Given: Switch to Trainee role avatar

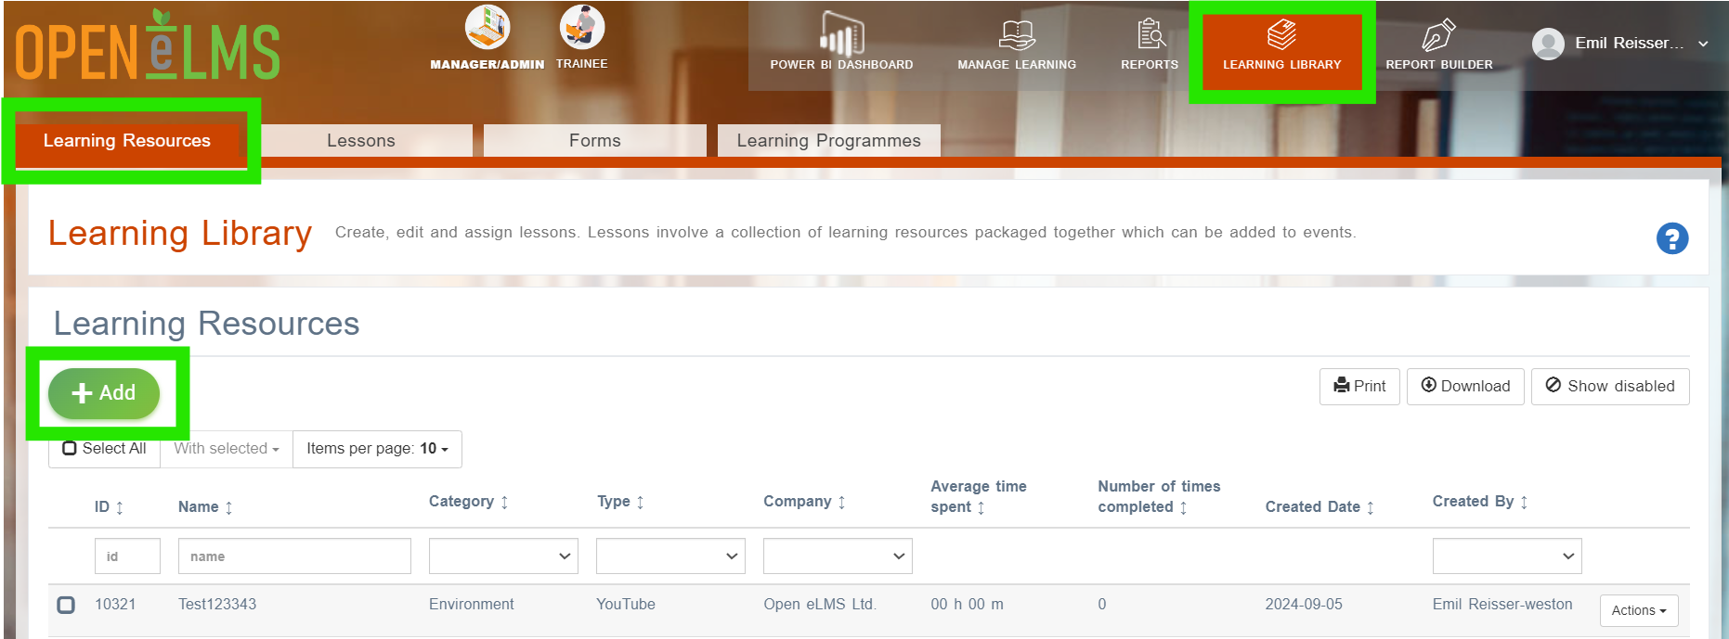Looking at the screenshot, I should tap(582, 27).
